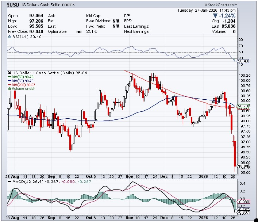258x222 pixels.
Task: Click the 'Dec' label under the MACD panel
Action: [164, 218]
